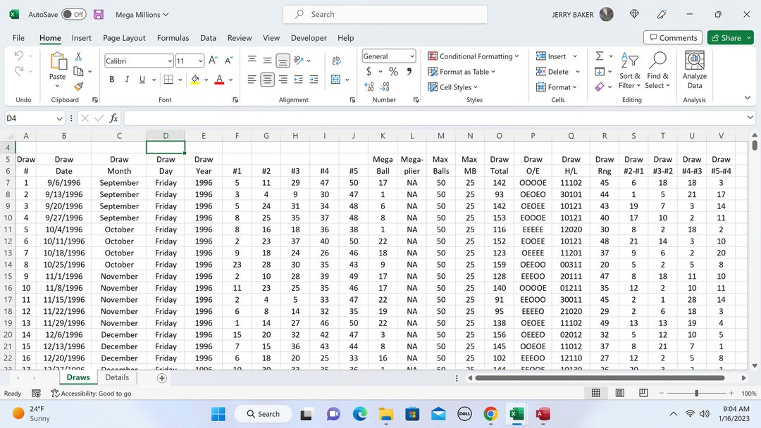Collapse the ribbon with the chevron
This screenshot has width=761, height=428.
(x=748, y=98)
